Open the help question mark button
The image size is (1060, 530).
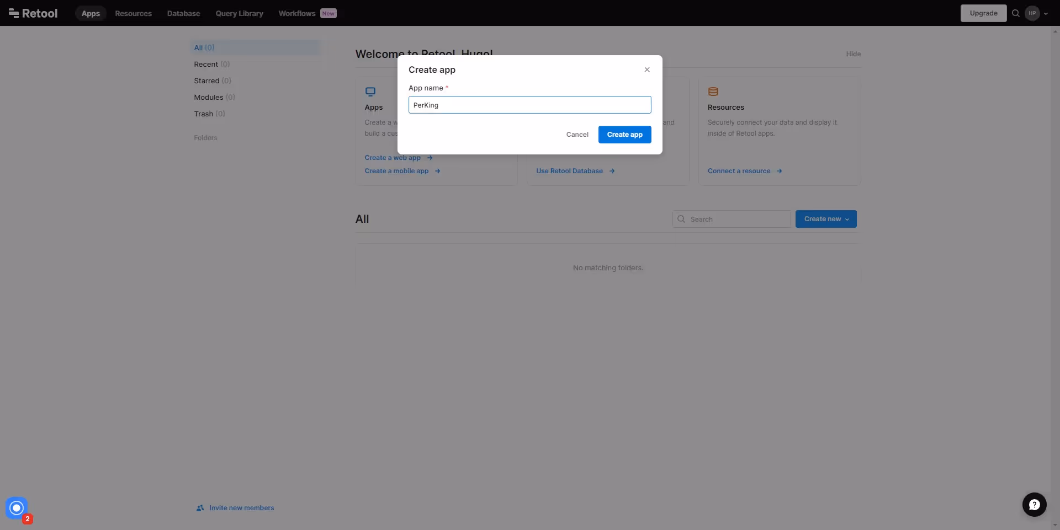1034,504
